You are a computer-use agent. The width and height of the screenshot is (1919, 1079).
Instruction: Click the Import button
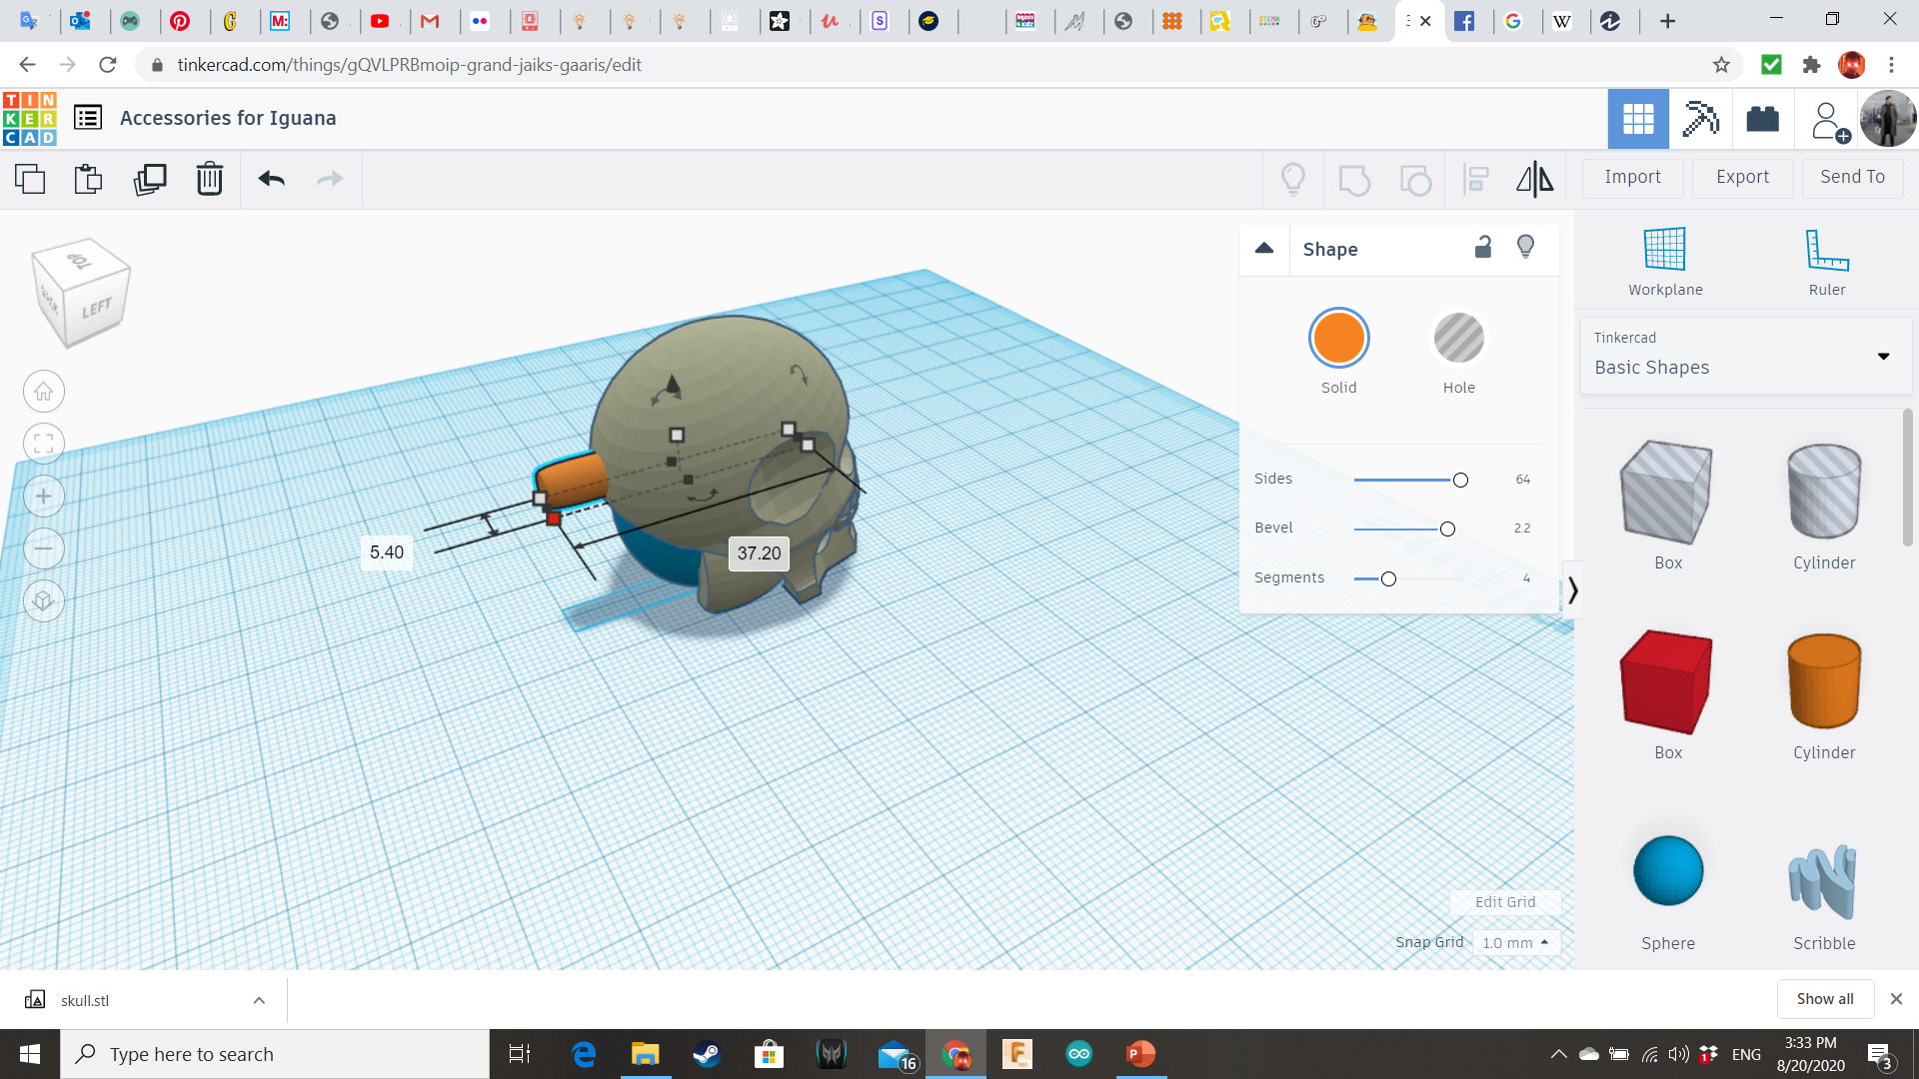(1633, 177)
